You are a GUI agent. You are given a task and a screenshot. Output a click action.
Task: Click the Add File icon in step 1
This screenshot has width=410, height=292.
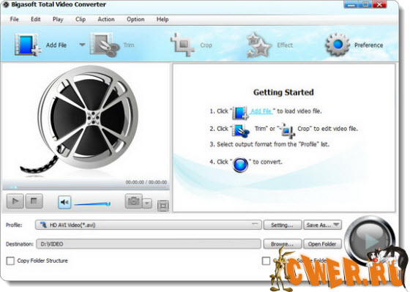tap(240, 113)
